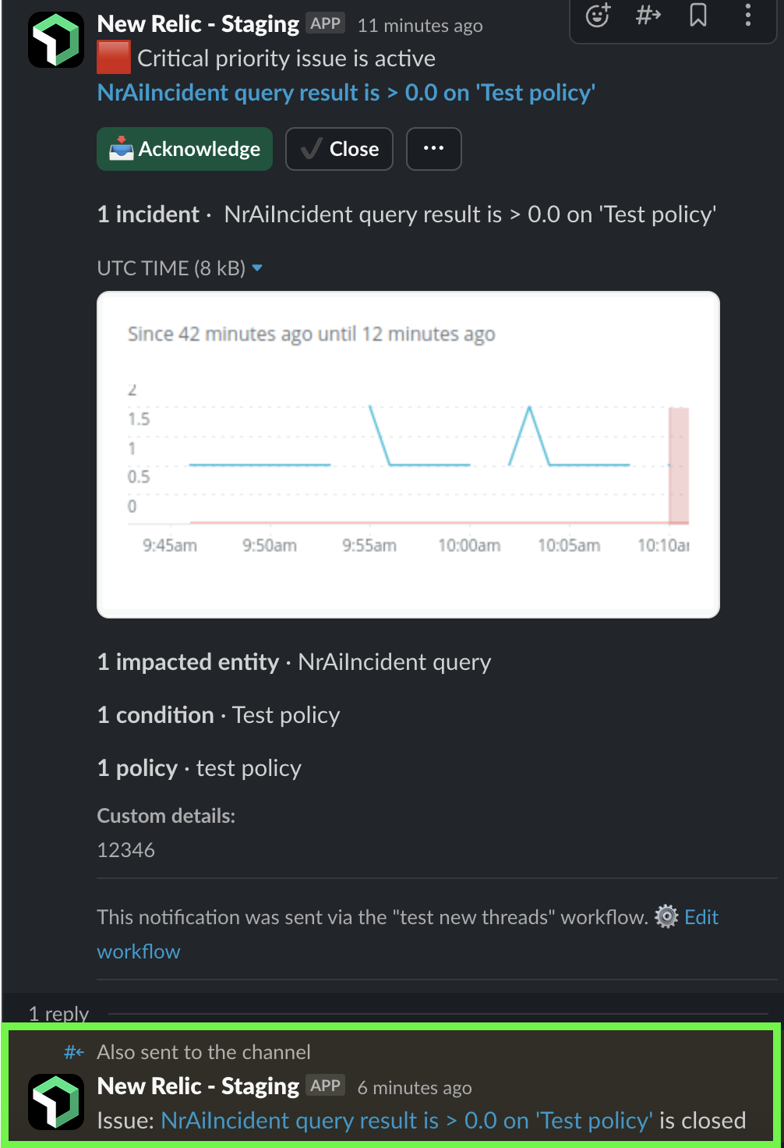This screenshot has width=784, height=1148.
Task: Open workflow settings via the gear icon
Action: pyautogui.click(x=666, y=917)
